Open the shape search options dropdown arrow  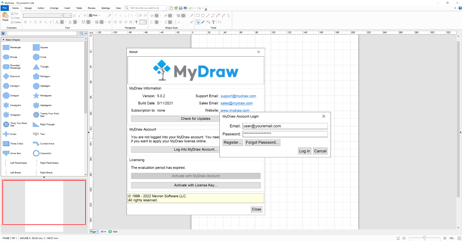point(86,33)
